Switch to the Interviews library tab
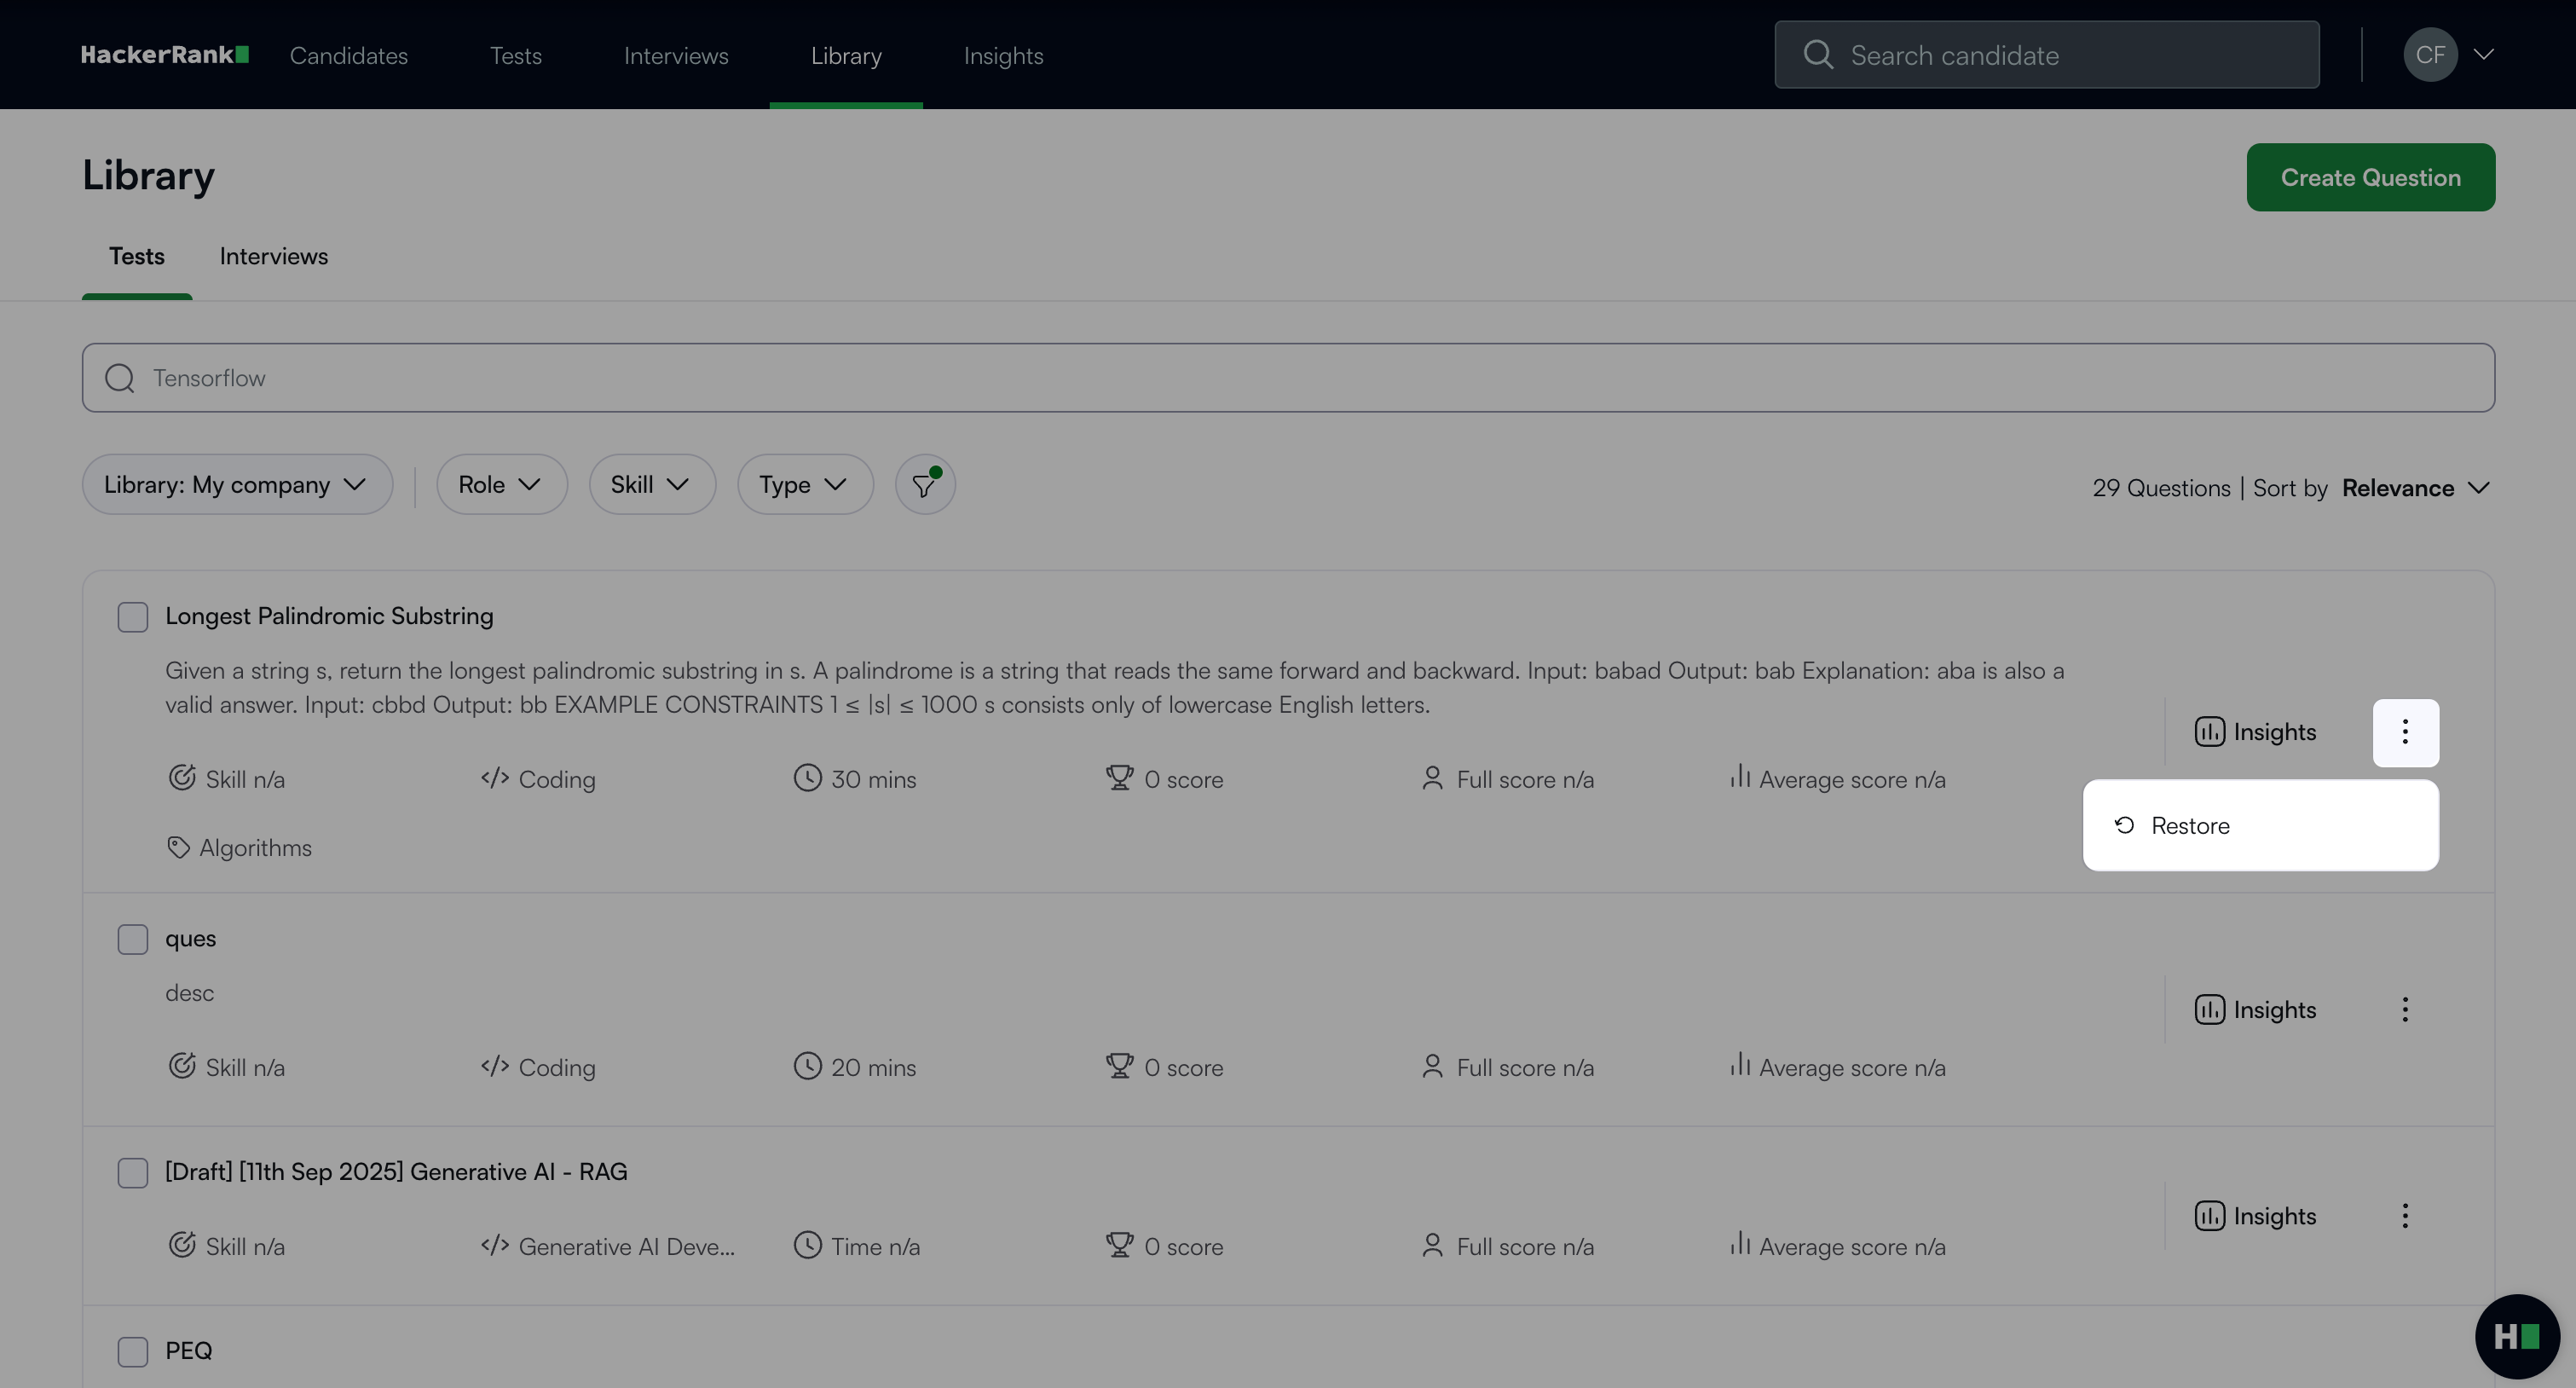The height and width of the screenshot is (1388, 2576). [x=273, y=257]
